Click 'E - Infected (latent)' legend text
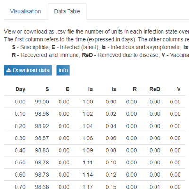Image resolution: width=189 pixels, height=189 pixels. coord(75,47)
